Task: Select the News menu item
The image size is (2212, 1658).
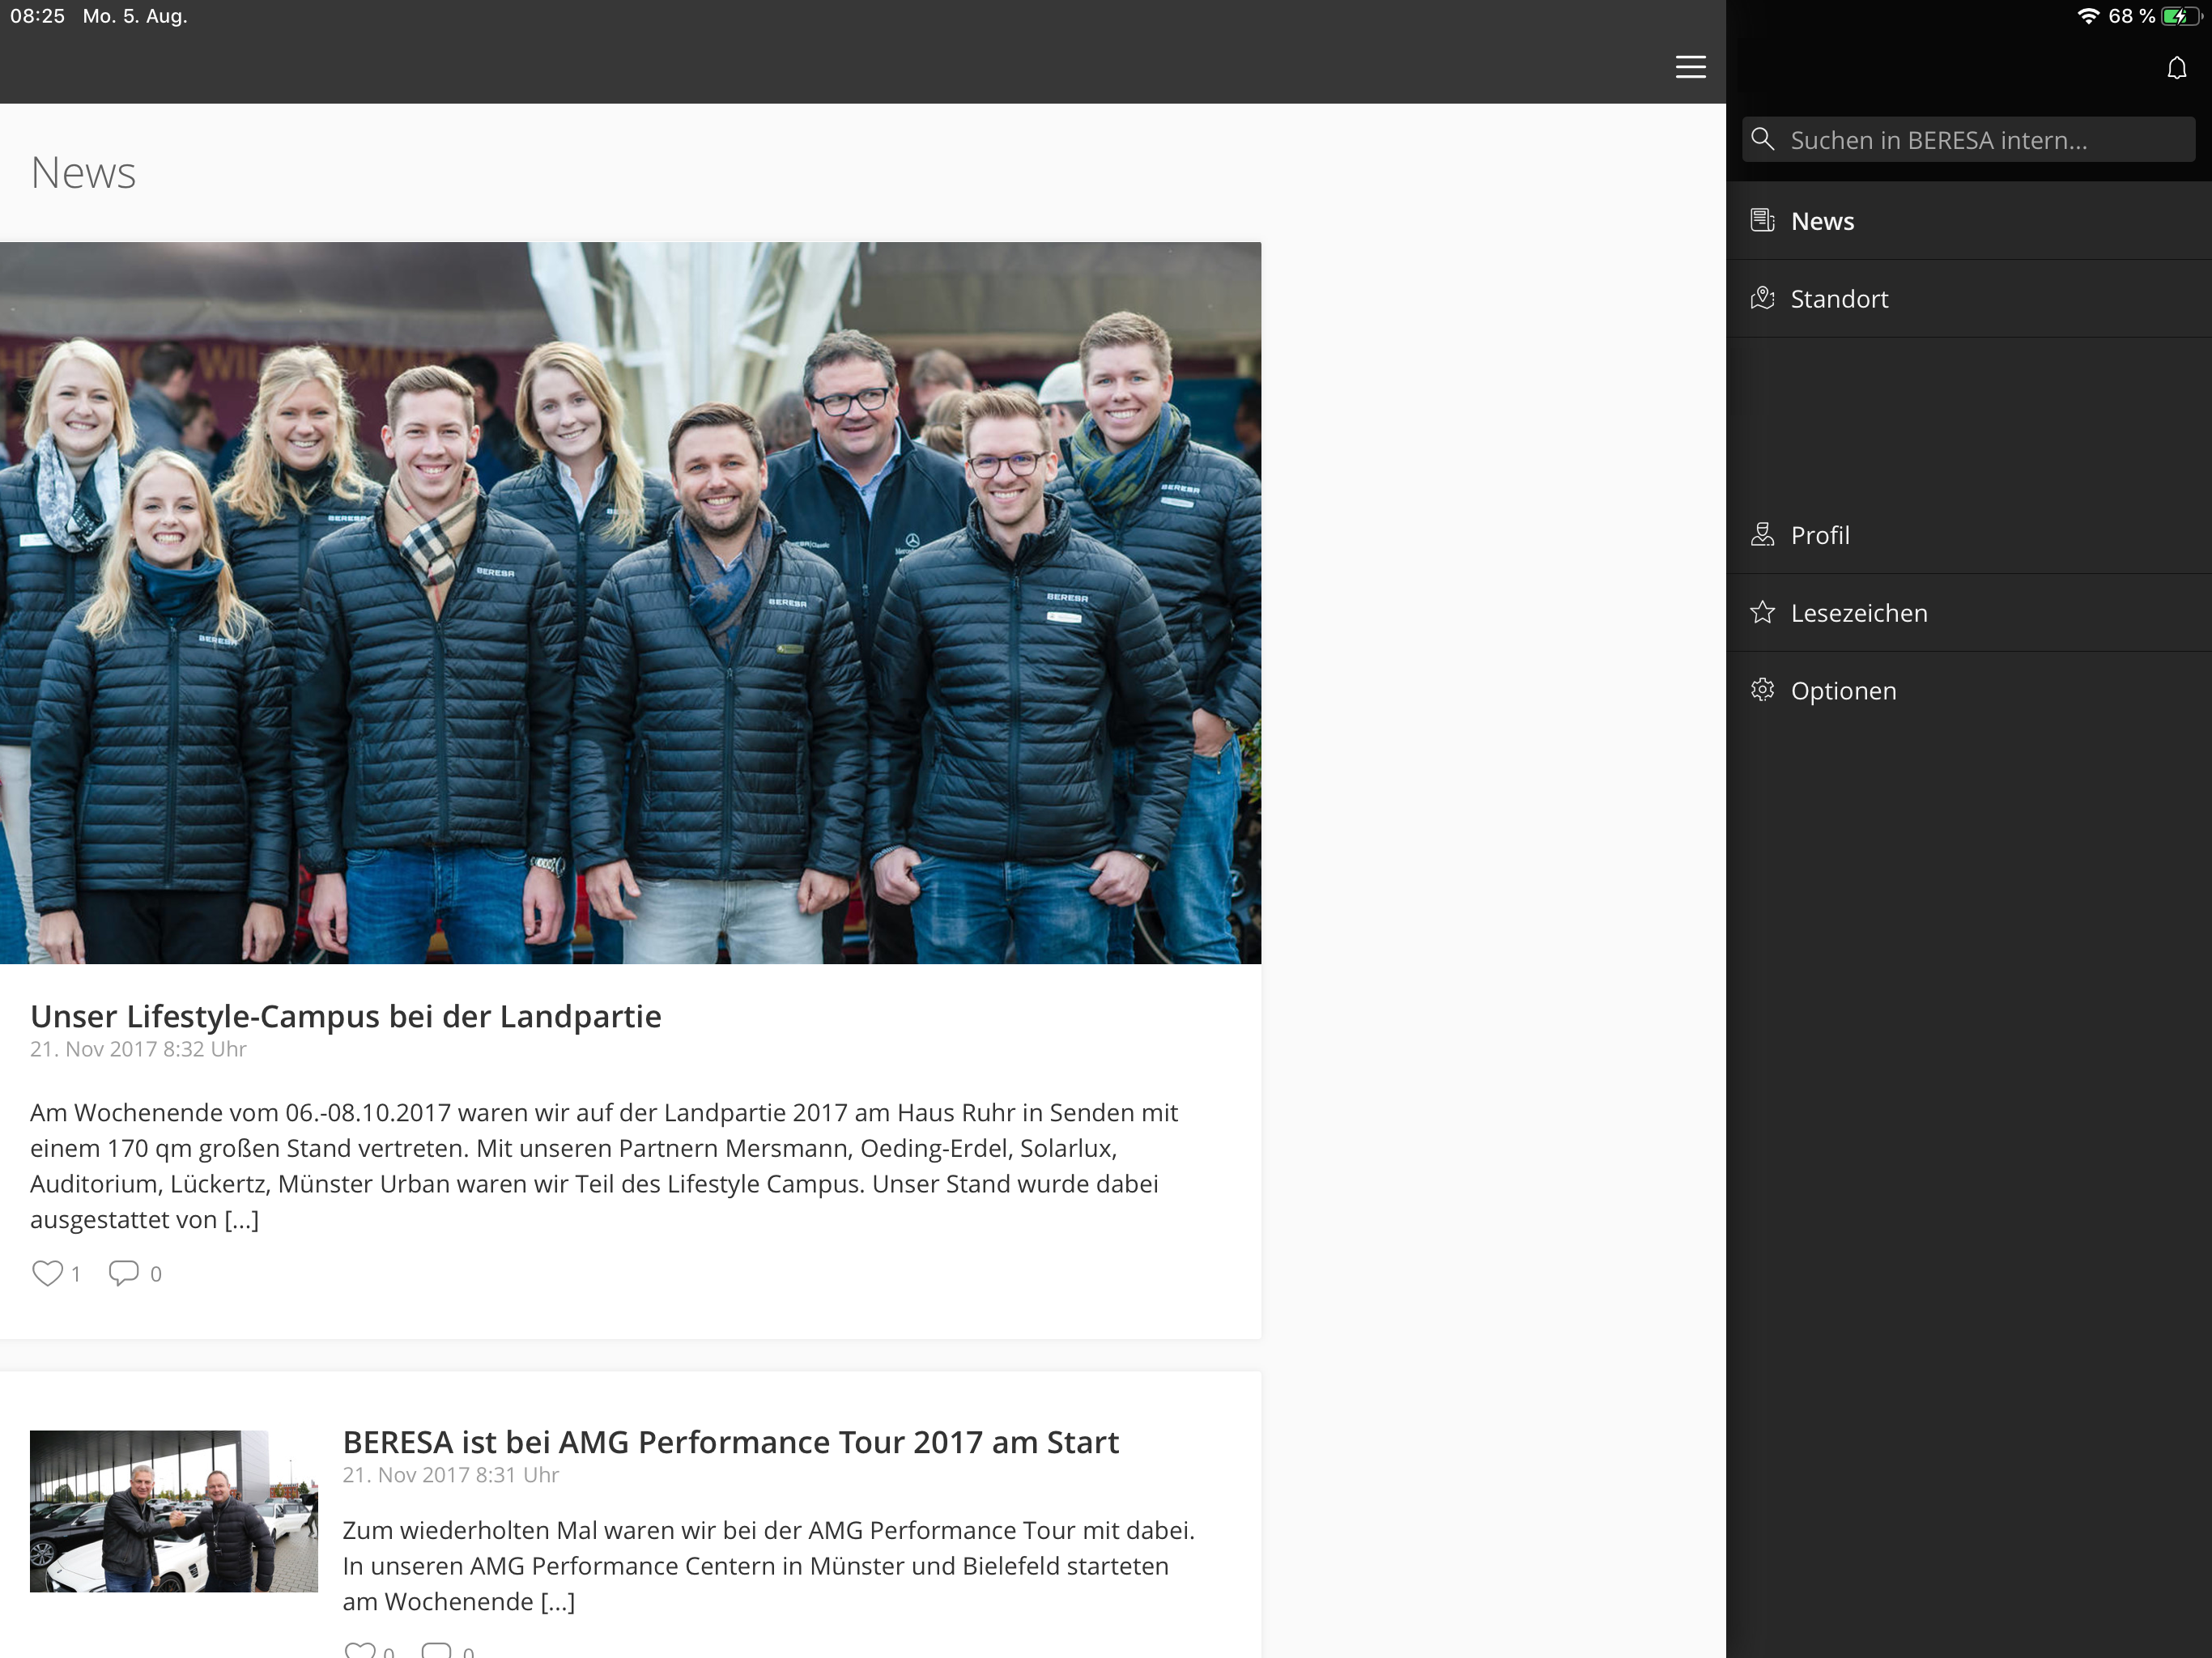Action: [1822, 221]
